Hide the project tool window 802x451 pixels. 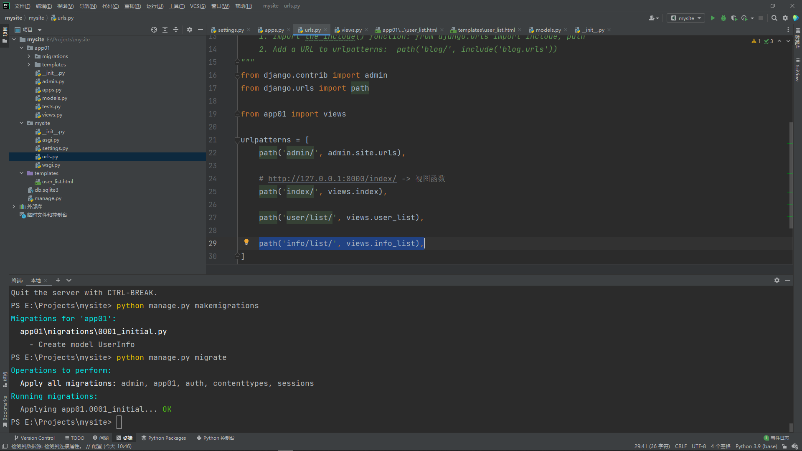tap(200, 30)
